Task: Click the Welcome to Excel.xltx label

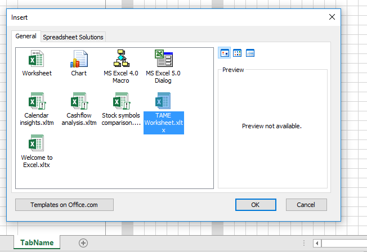Action: (37, 161)
